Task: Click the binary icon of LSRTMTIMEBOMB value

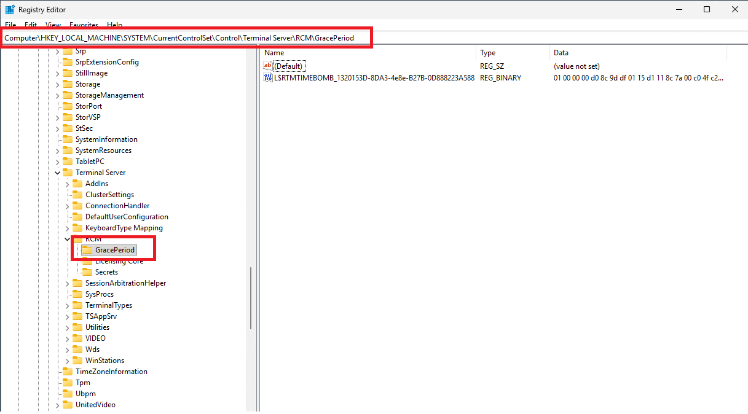Action: [x=268, y=78]
